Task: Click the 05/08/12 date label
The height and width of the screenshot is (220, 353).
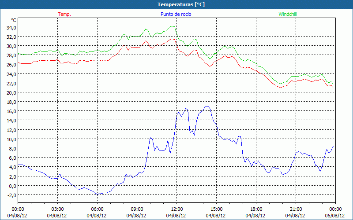Action: click(335, 216)
